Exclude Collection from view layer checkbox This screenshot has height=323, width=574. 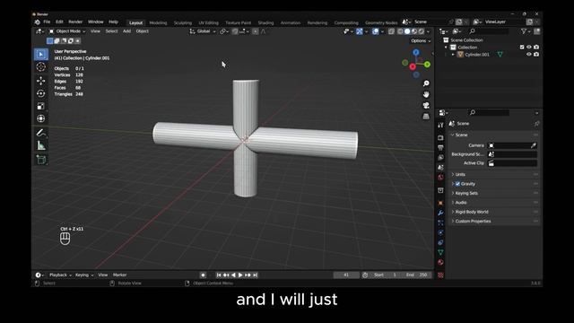pos(522,48)
